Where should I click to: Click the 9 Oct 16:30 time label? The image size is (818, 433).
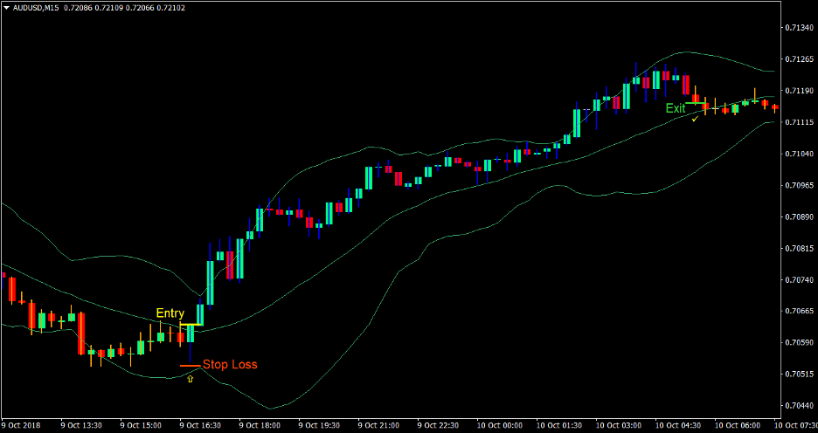tap(201, 425)
